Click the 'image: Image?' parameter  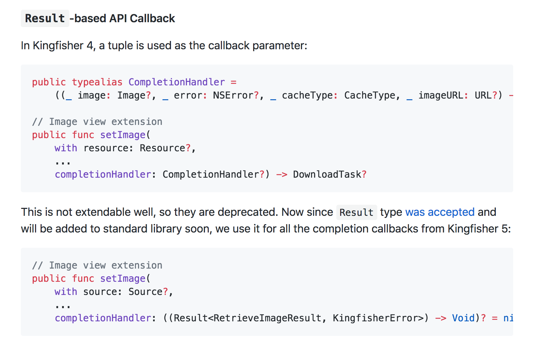pos(114,95)
